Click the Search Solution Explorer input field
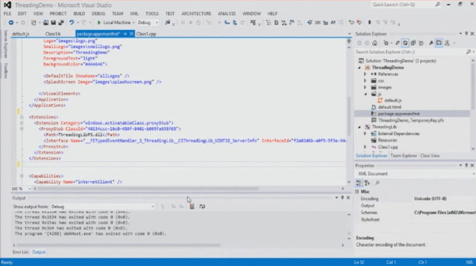 point(410,52)
